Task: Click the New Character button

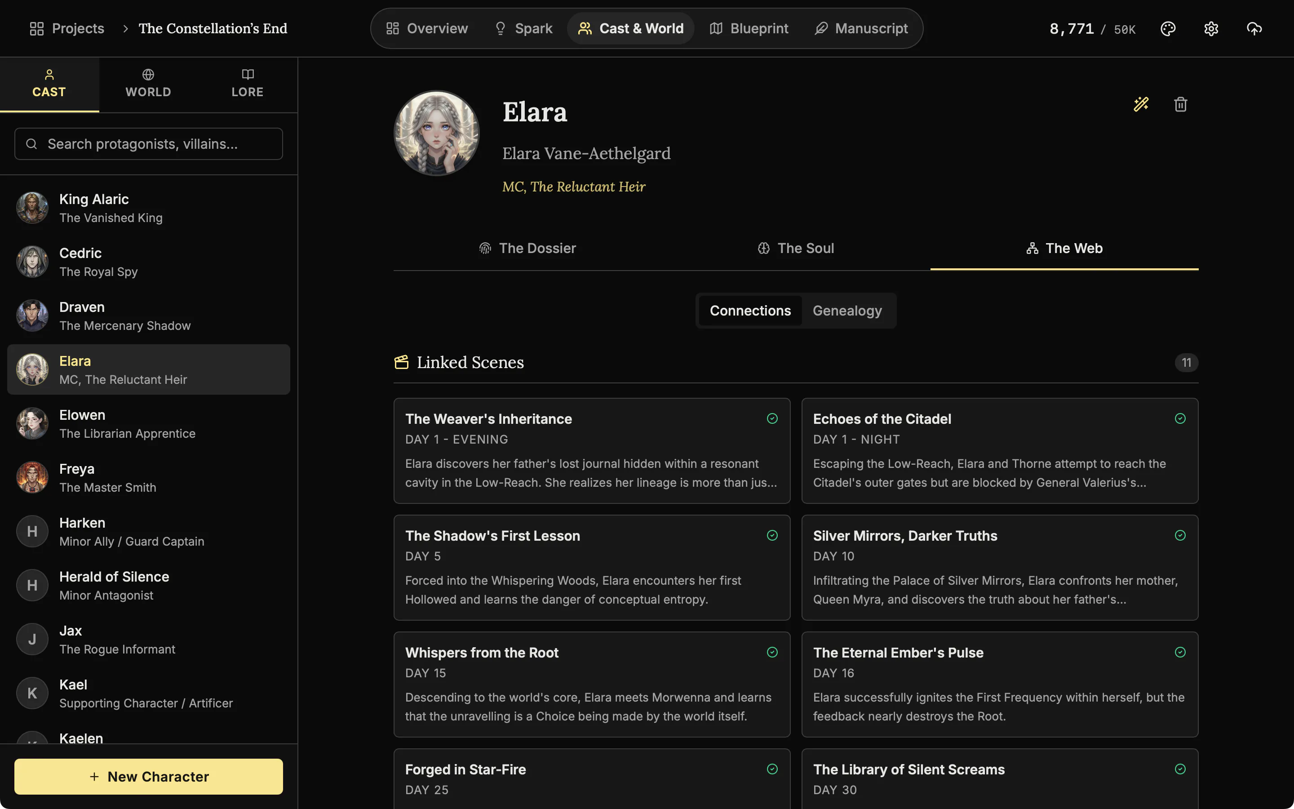Action: coord(149,776)
